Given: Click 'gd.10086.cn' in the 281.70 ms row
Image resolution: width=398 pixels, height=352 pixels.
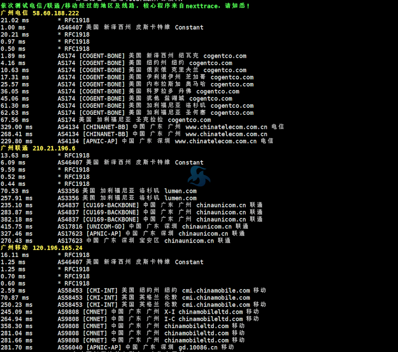Looking at the screenshot, I should point(198,348).
